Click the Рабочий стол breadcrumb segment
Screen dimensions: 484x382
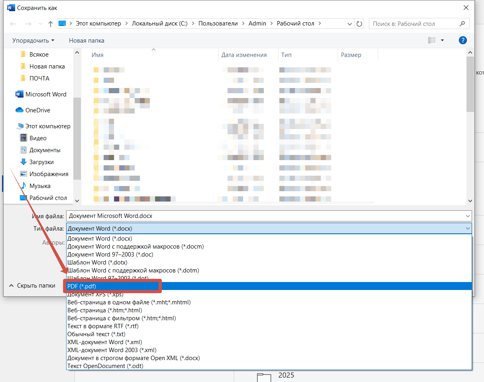[295, 24]
